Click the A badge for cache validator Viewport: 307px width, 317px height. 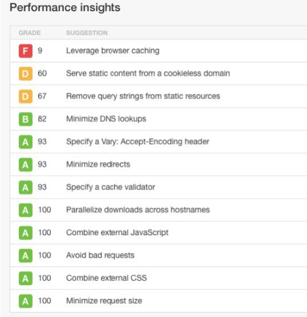point(26,188)
